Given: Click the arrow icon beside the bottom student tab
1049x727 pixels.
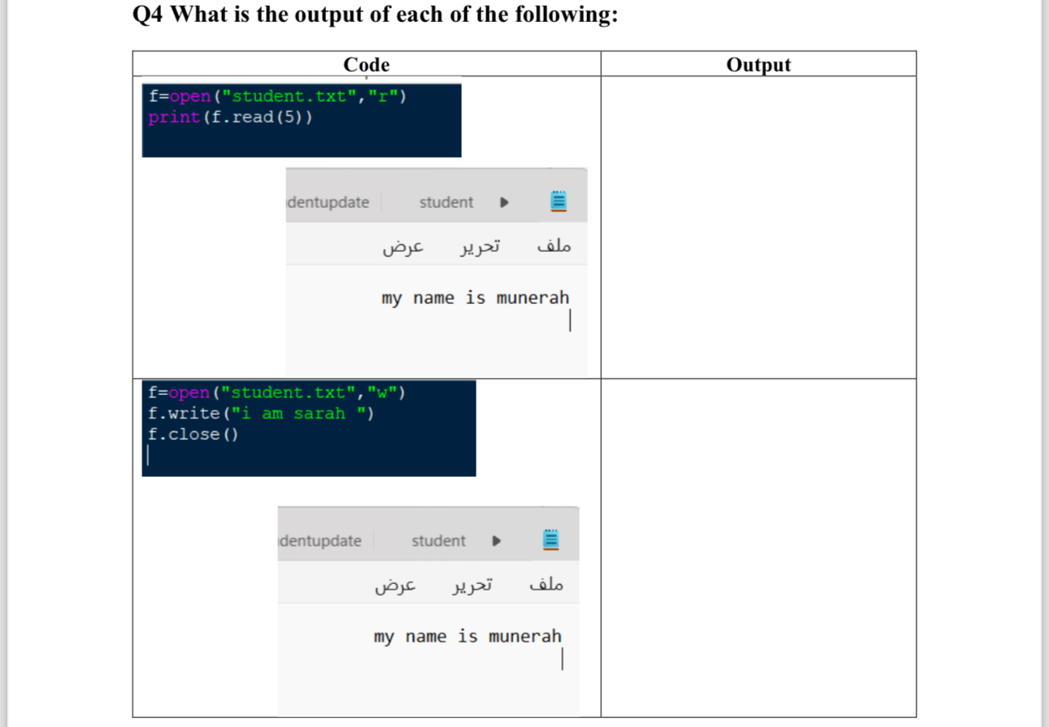Looking at the screenshot, I should 497,541.
